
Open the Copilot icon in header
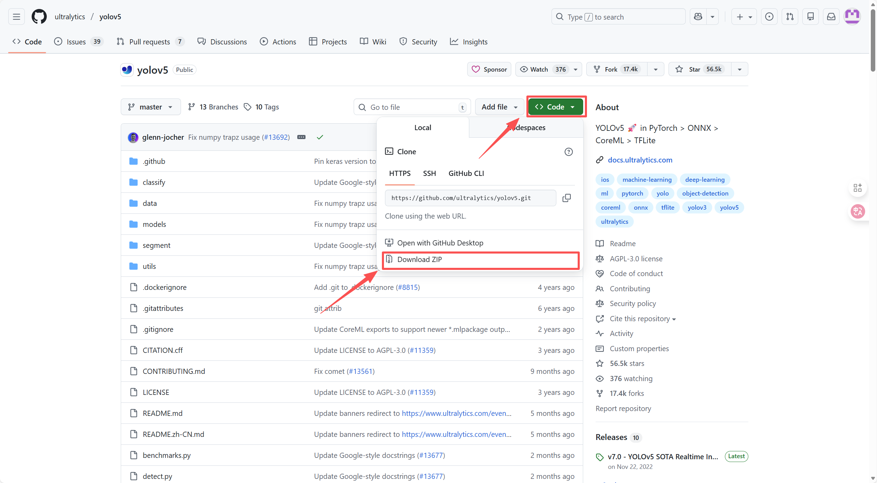click(698, 17)
